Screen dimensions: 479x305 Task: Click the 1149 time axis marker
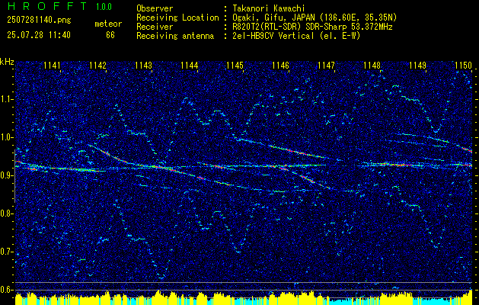(417, 66)
